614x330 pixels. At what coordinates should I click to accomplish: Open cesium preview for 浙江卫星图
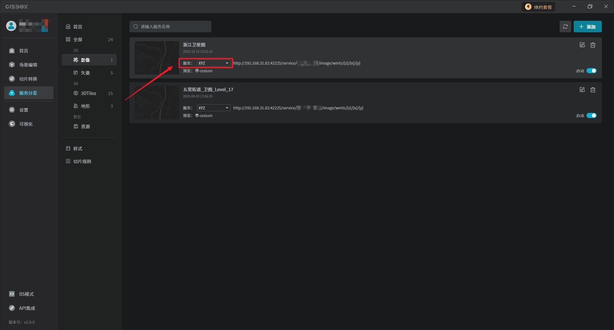click(x=204, y=71)
